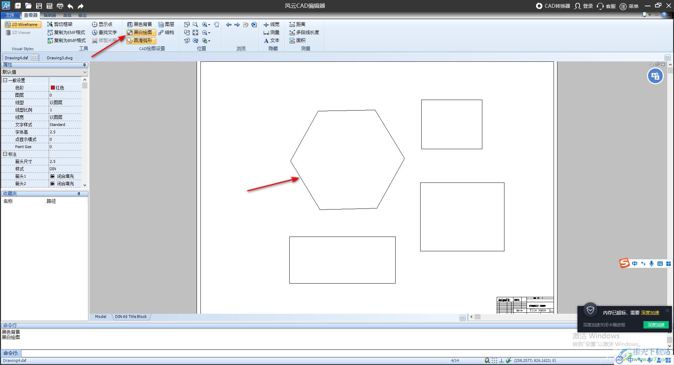Image resolution: width=674 pixels, height=365 pixels.
Task: Click the Fit to window icon
Action: pyautogui.click(x=195, y=32)
